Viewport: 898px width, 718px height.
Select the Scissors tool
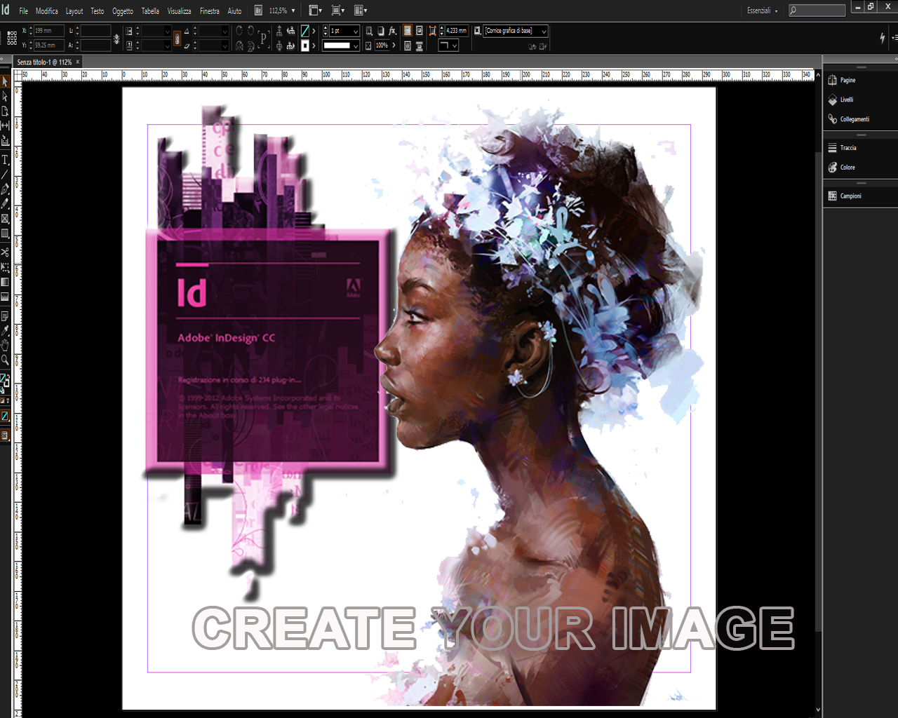5,252
